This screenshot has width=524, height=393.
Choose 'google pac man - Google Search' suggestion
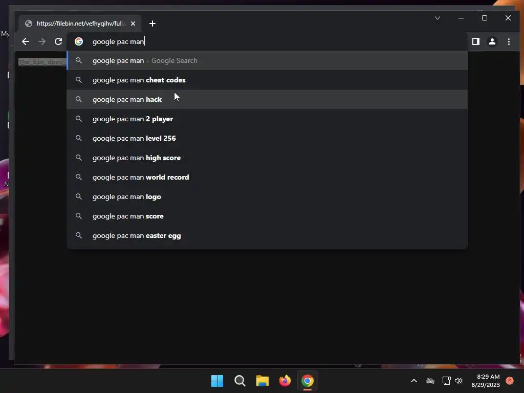(267, 60)
